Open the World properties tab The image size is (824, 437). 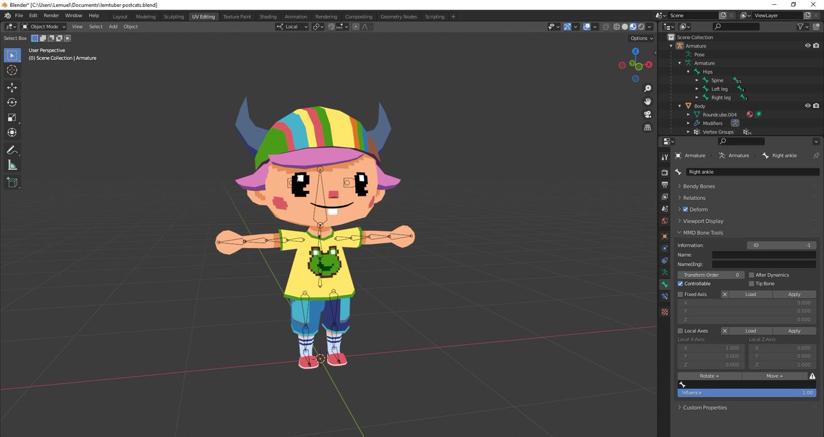[x=665, y=221]
